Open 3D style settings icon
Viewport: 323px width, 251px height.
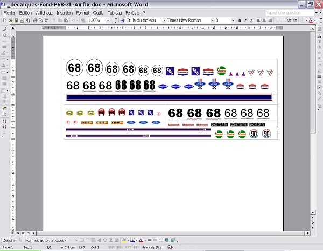coord(173,240)
